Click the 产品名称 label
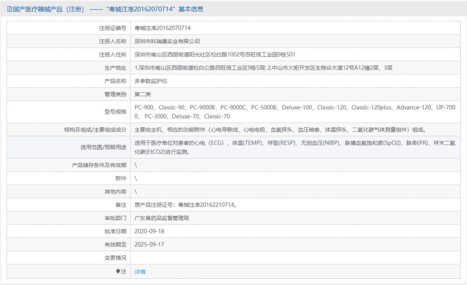The image size is (467, 285). click(116, 81)
